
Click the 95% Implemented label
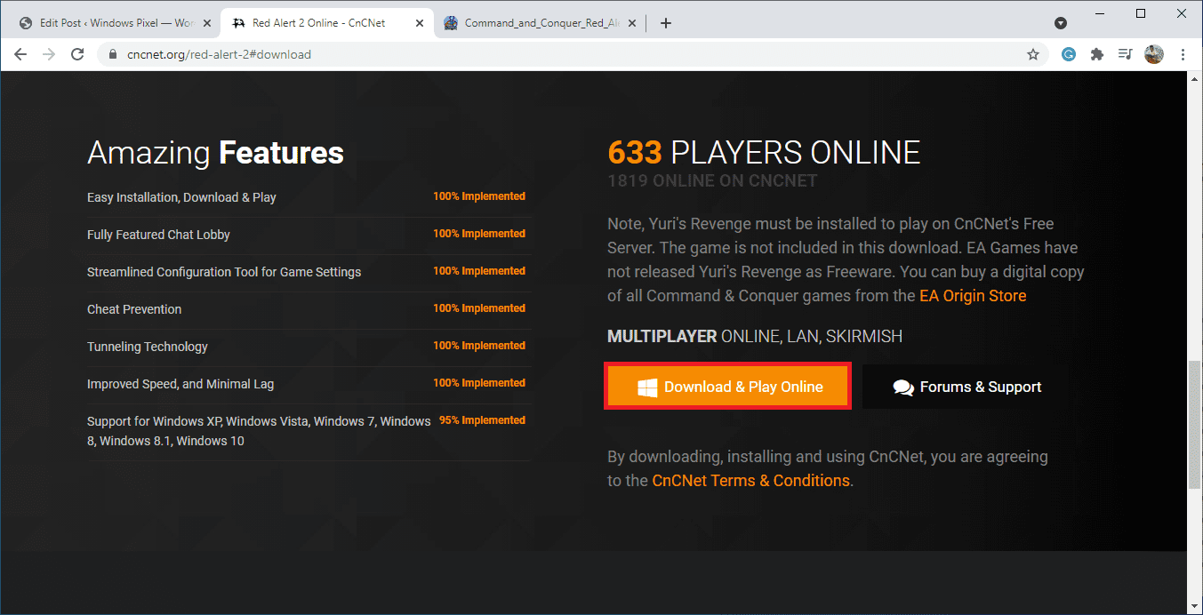click(482, 420)
